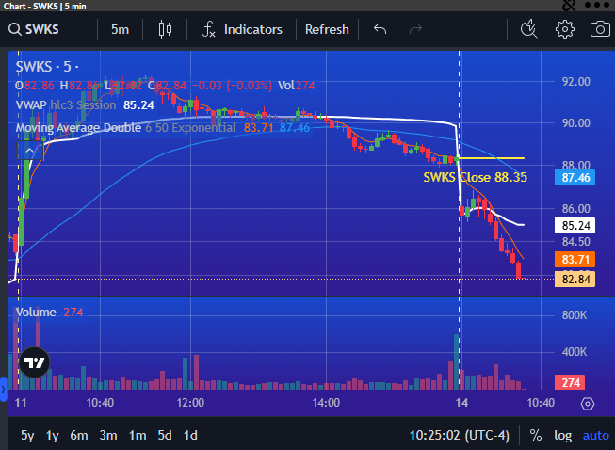Select the 6m time range
The height and width of the screenshot is (450, 615).
coord(79,436)
